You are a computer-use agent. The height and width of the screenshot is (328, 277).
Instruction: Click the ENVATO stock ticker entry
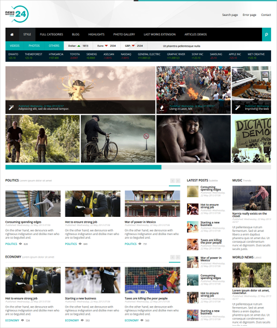13,56
